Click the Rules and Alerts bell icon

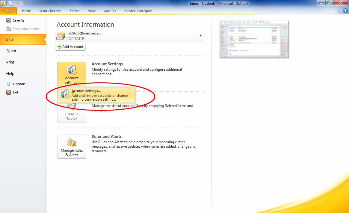pos(72,142)
